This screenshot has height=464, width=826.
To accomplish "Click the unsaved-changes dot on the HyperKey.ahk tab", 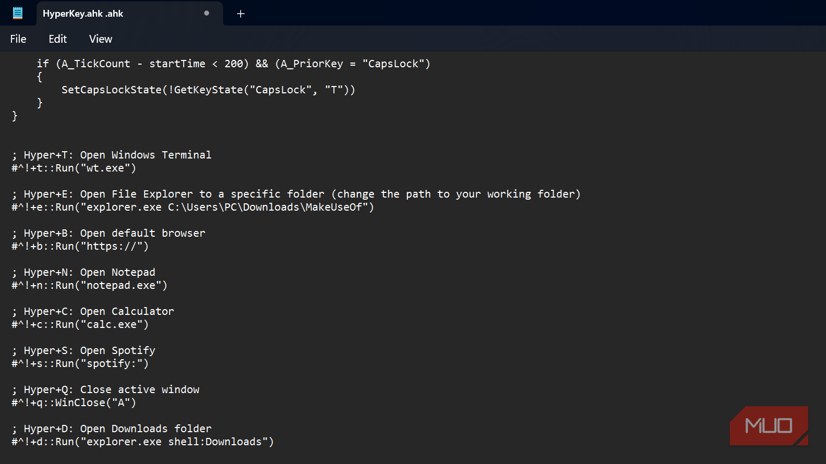I will pos(207,13).
